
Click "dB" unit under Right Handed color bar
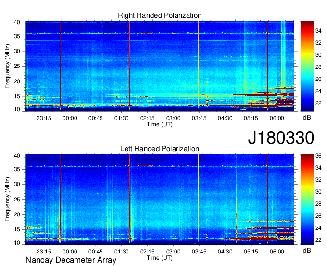307,118
